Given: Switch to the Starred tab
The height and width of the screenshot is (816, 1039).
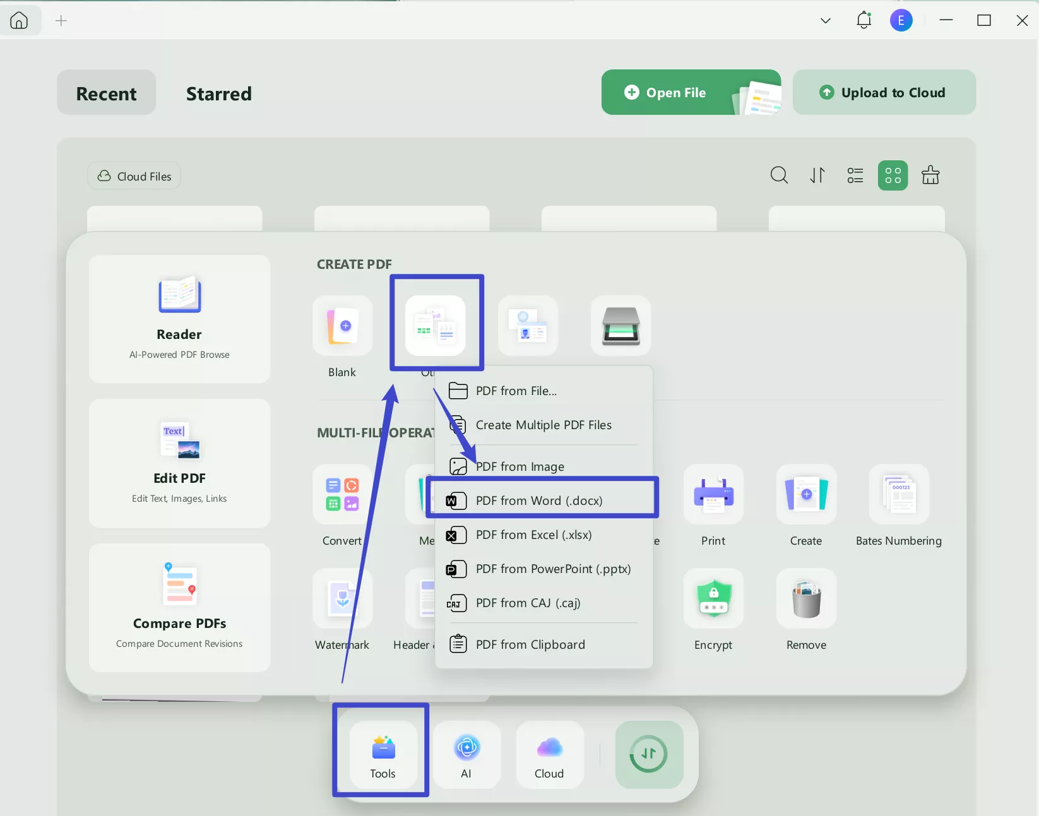Looking at the screenshot, I should click(x=218, y=93).
